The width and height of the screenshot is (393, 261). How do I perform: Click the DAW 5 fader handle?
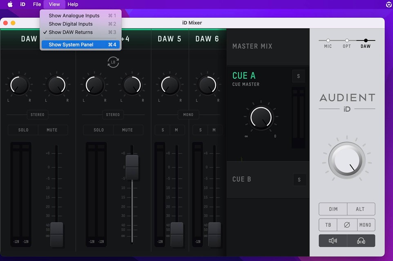[177, 234]
